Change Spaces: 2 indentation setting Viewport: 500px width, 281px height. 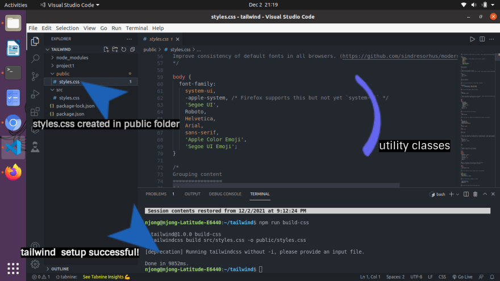pos(395,277)
